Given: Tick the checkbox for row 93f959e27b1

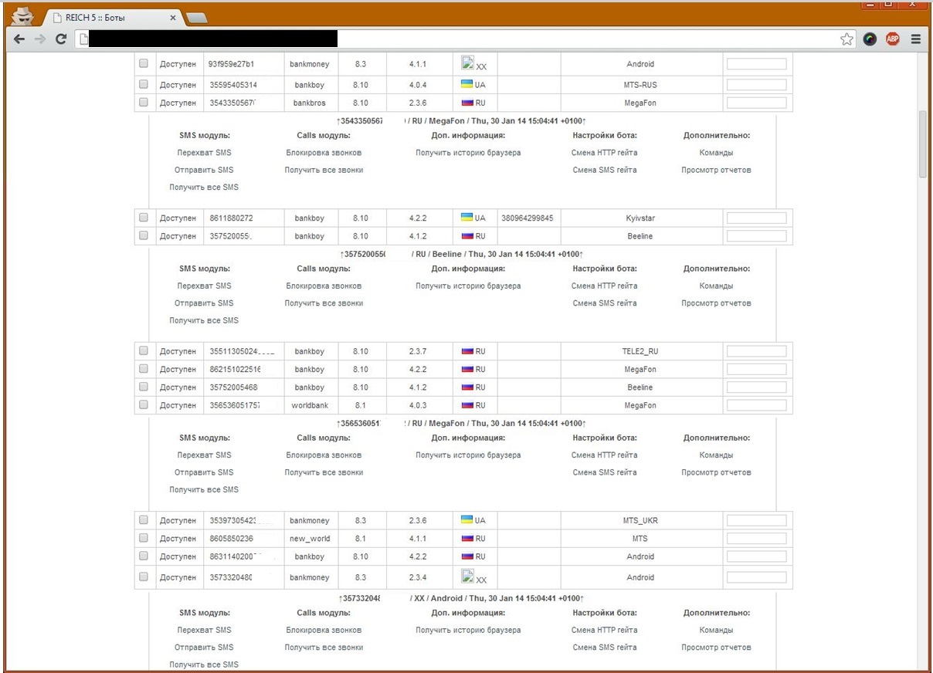Looking at the screenshot, I should coord(144,64).
